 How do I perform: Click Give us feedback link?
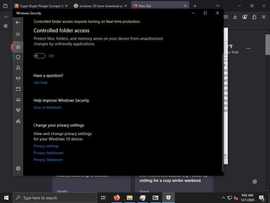[47, 107]
